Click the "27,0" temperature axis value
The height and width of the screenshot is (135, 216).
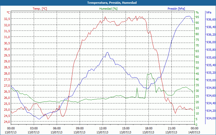[7, 86]
